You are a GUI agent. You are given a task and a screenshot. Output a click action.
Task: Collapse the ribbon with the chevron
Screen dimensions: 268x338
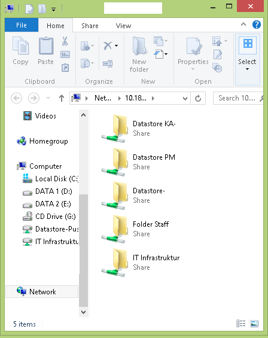pyautogui.click(x=243, y=25)
